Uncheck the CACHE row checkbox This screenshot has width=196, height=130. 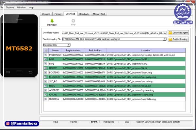(45, 95)
